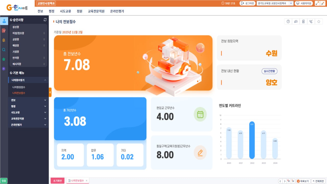Add page to favorites with star outline icon
The height and width of the screenshot is (184, 327).
pos(319,22)
